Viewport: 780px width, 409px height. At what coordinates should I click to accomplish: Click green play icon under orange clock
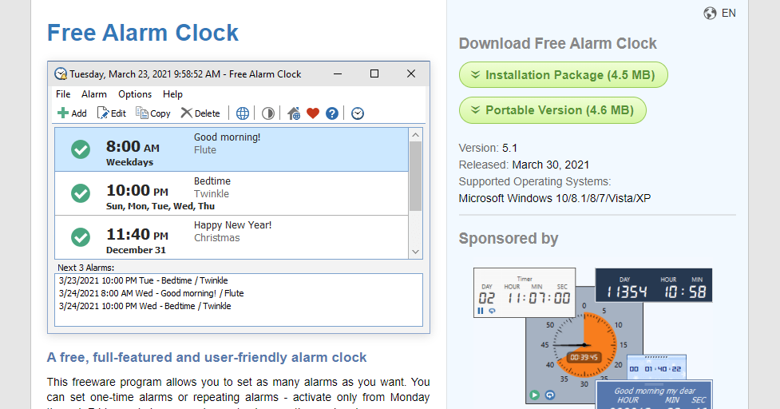(x=535, y=395)
